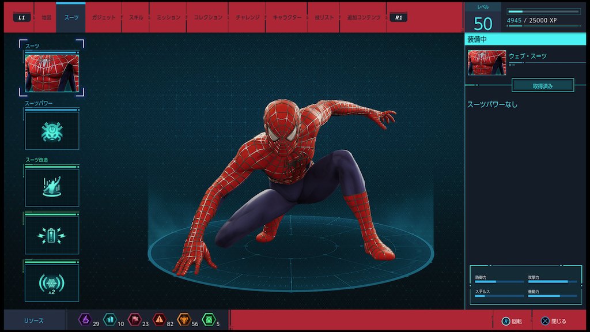Click the 防御力 stat bar
The width and height of the screenshot is (590, 332).
499,281
